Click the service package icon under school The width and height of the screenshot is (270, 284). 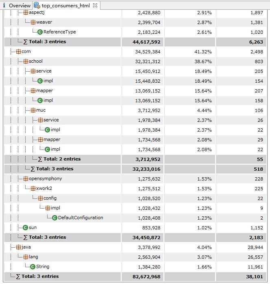(33, 71)
